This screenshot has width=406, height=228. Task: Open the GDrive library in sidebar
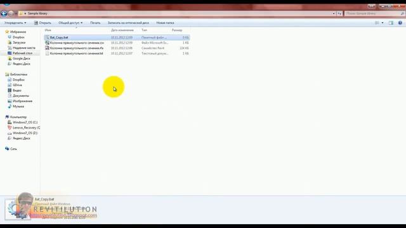pos(17,85)
